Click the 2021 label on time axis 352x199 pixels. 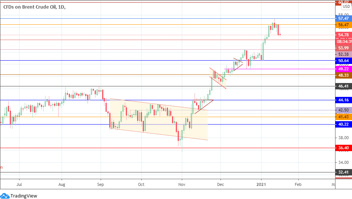point(261,184)
